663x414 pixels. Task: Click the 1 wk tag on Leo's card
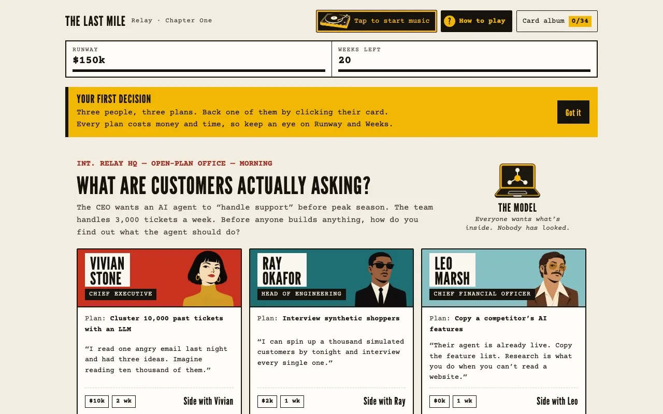tap(465, 402)
